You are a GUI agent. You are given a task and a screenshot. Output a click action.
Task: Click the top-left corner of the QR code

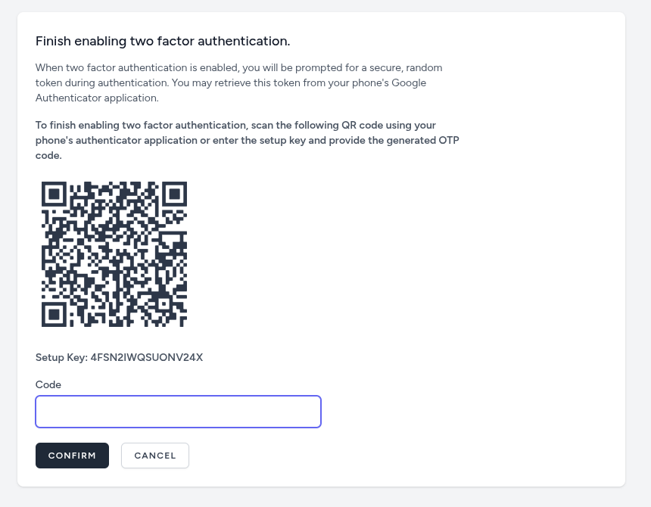click(x=55, y=194)
